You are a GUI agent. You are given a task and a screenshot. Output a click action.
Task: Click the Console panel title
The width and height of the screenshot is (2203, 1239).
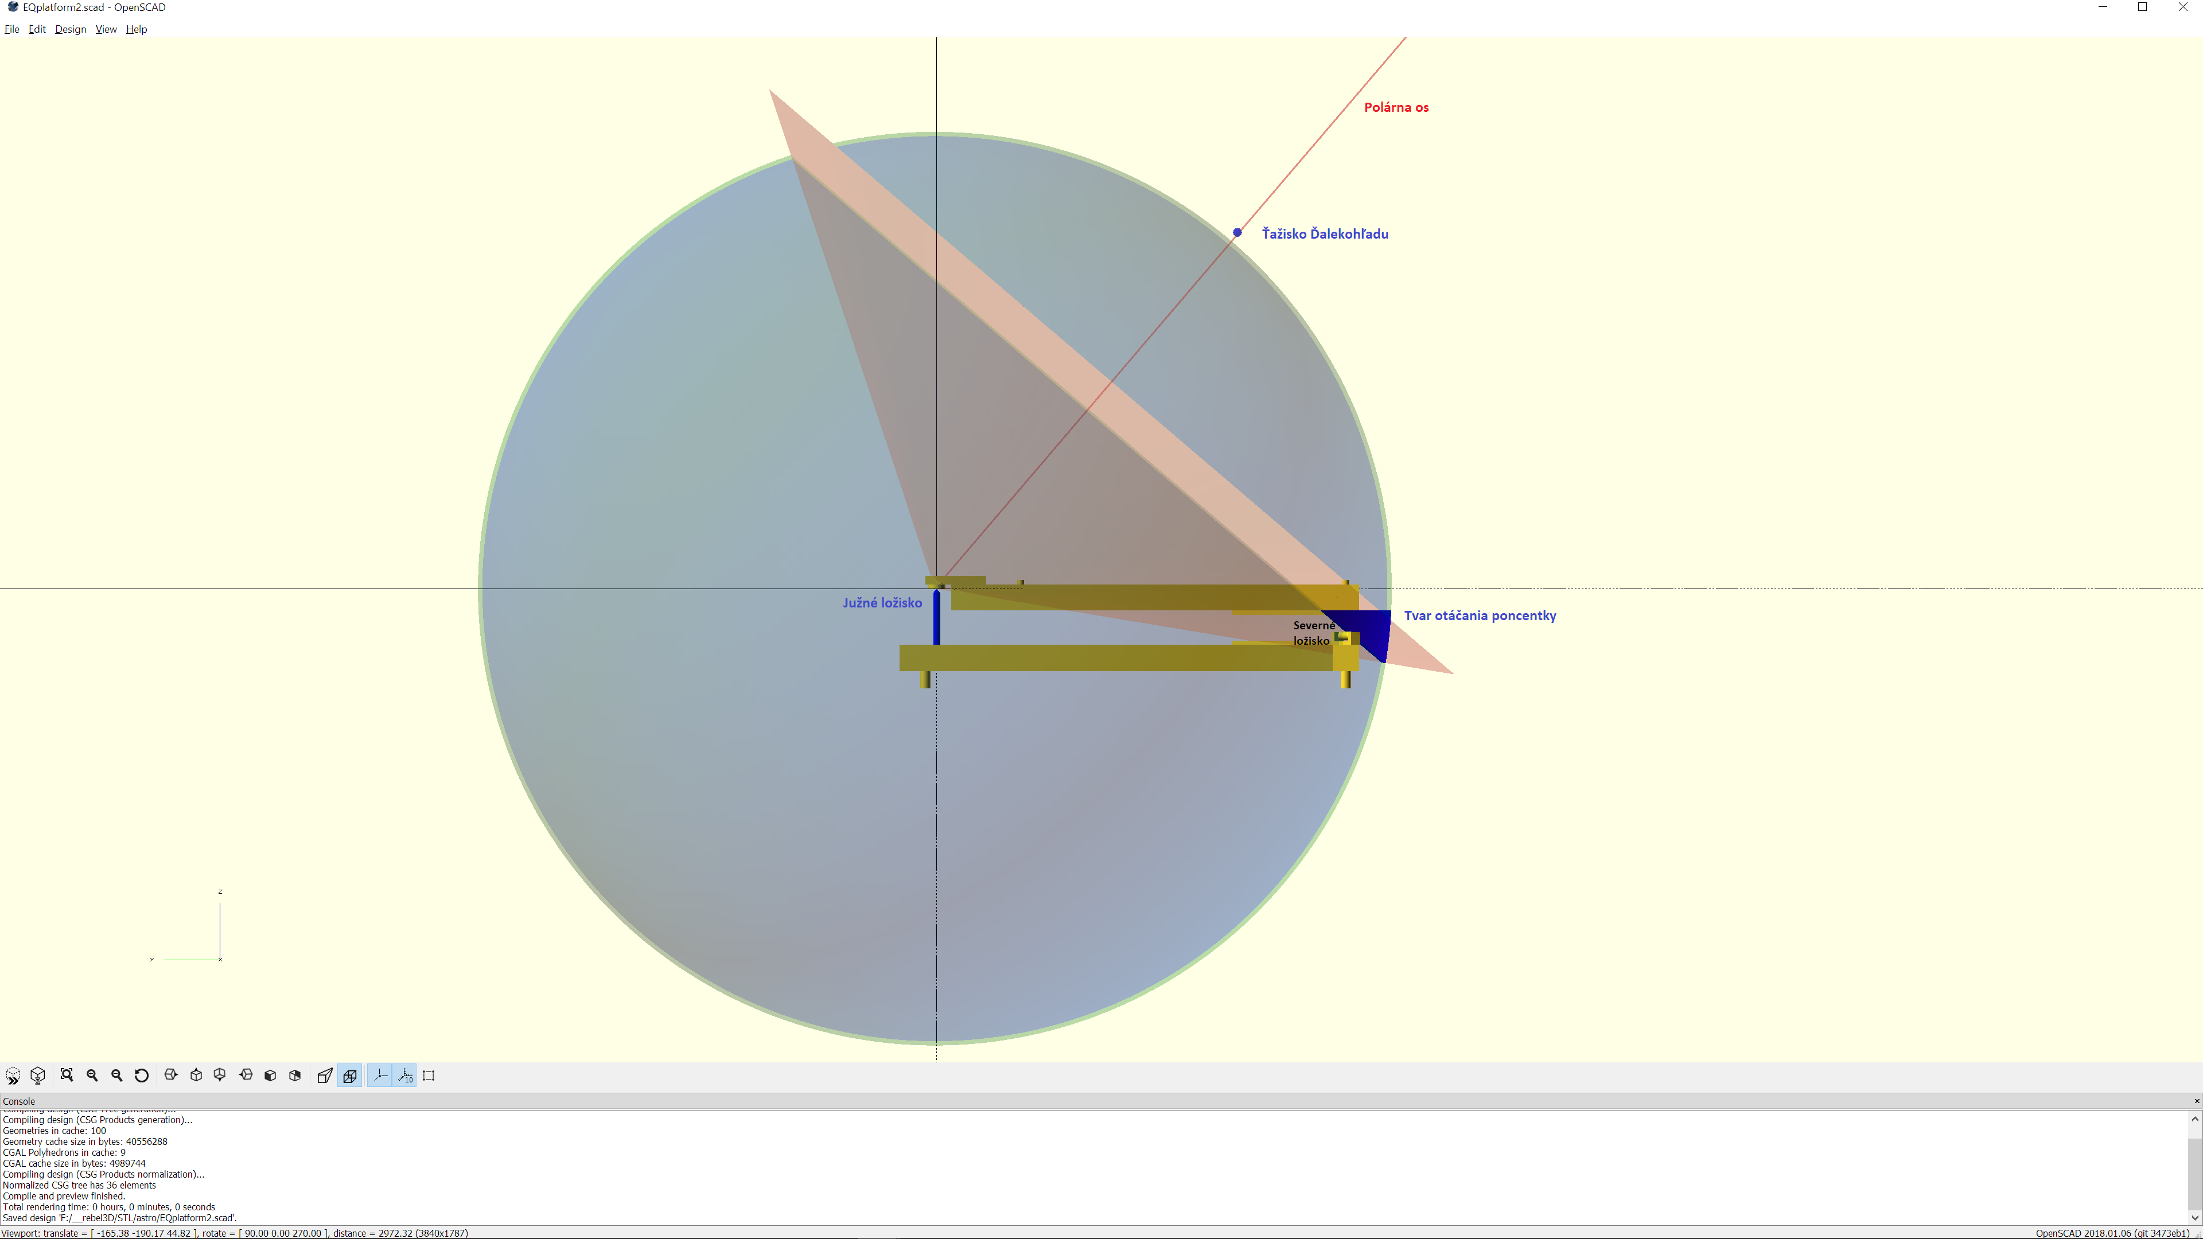[x=19, y=1101]
